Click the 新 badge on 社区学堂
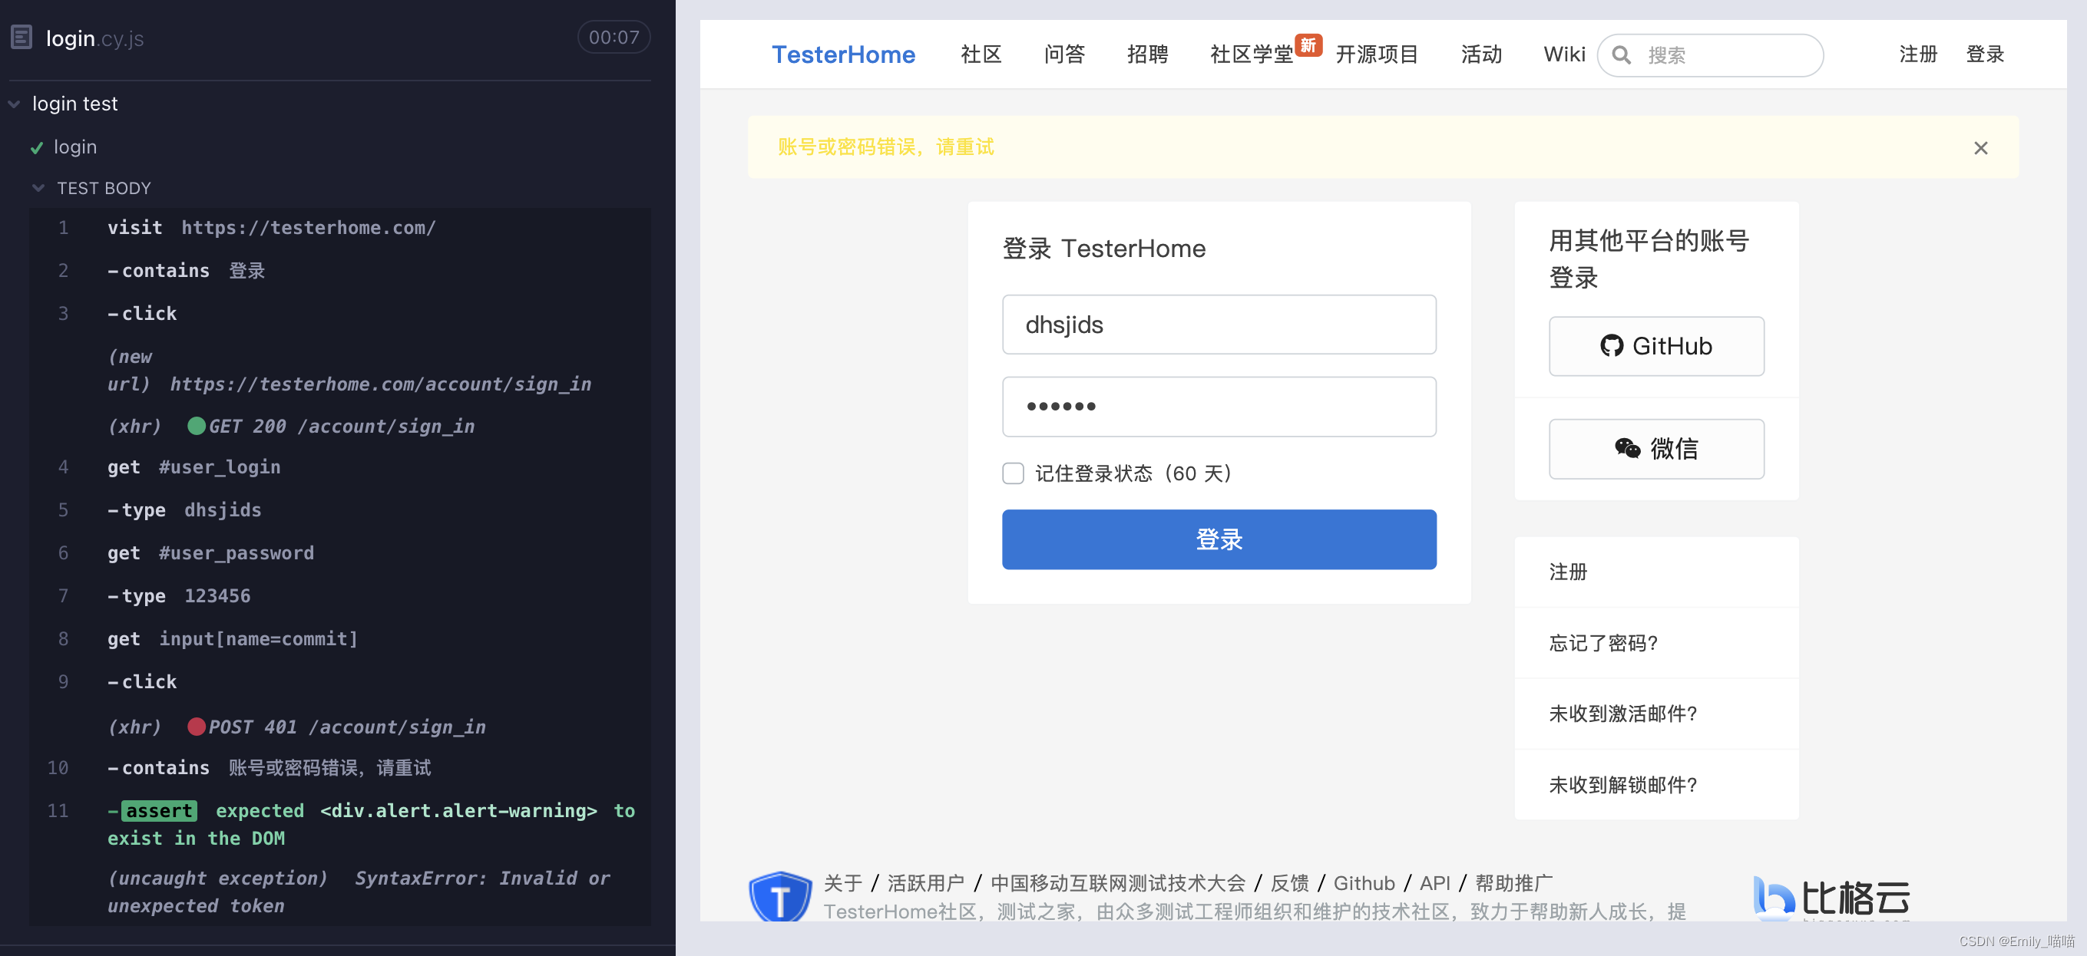2087x956 pixels. point(1310,45)
